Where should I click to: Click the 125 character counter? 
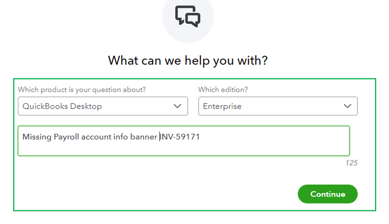point(351,163)
